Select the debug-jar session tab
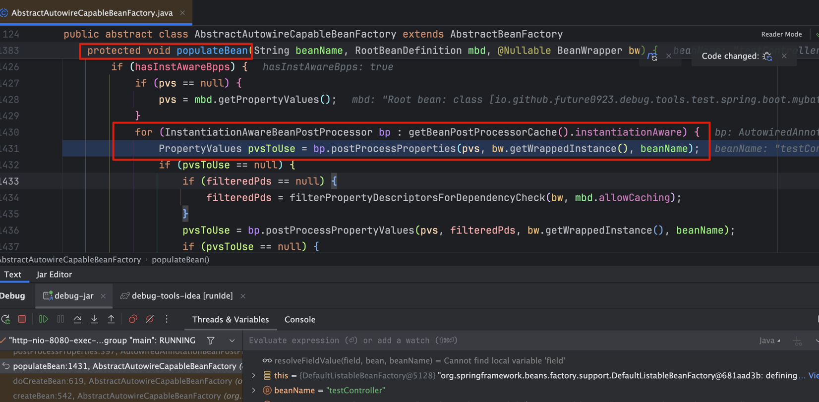This screenshot has height=402, width=819. point(74,296)
